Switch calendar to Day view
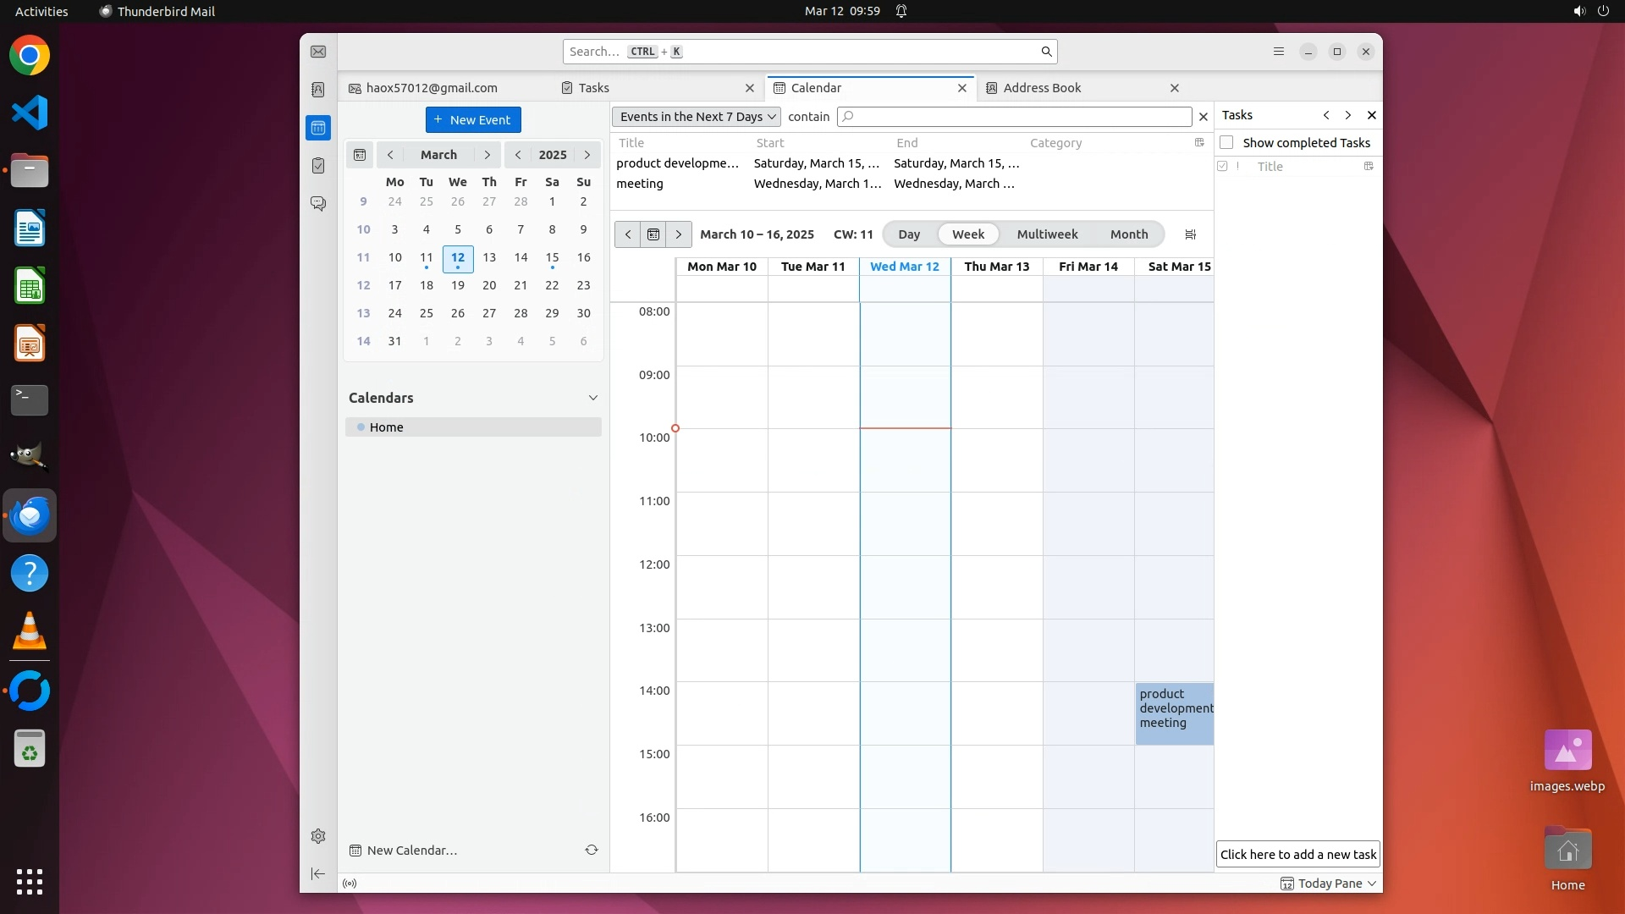 (x=909, y=234)
